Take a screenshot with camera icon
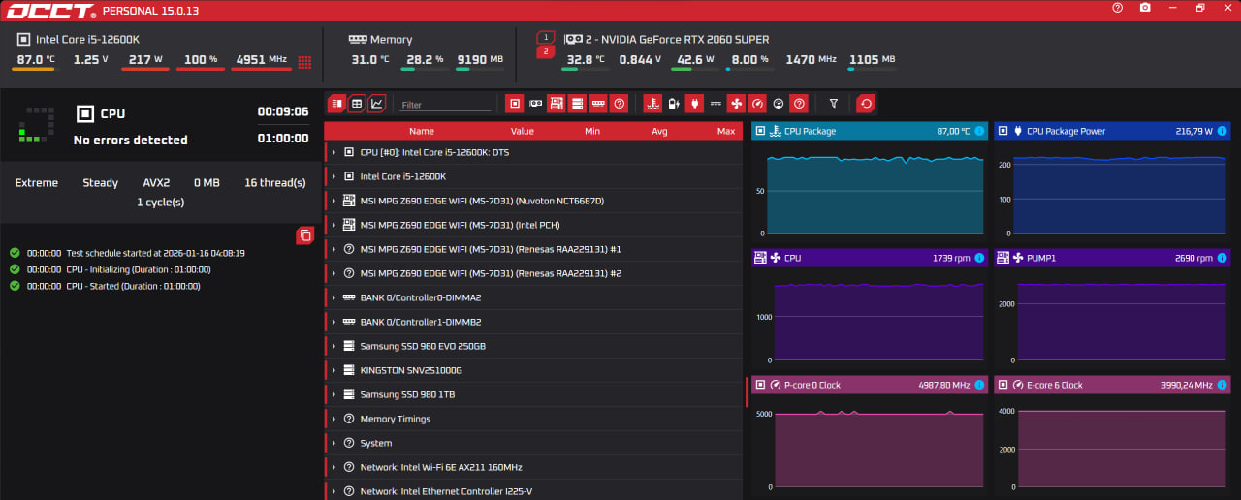 click(1145, 8)
